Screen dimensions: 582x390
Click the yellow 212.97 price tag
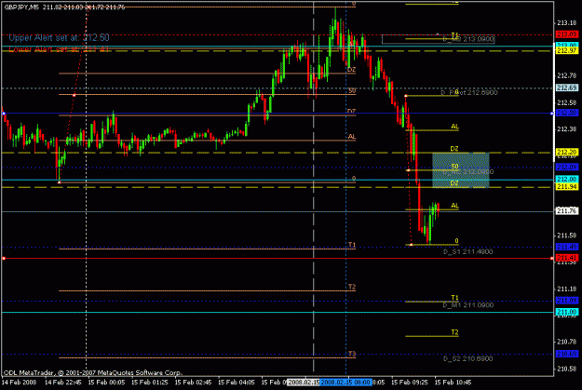click(x=566, y=50)
